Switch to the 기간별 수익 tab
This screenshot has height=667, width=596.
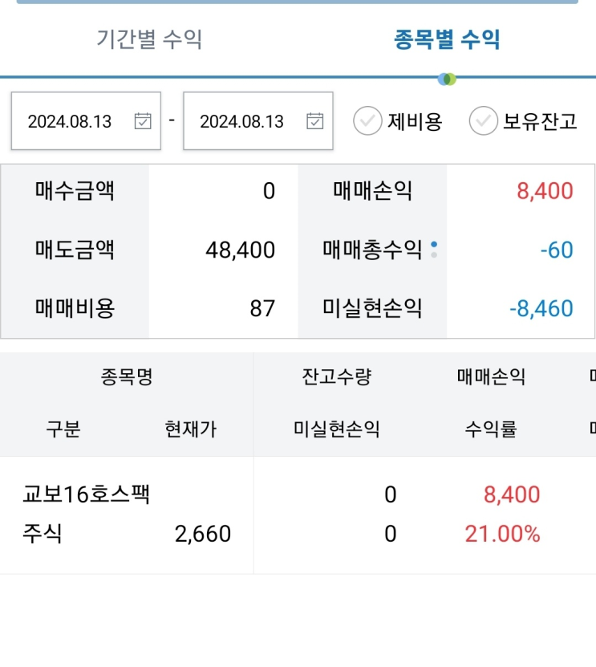click(149, 39)
